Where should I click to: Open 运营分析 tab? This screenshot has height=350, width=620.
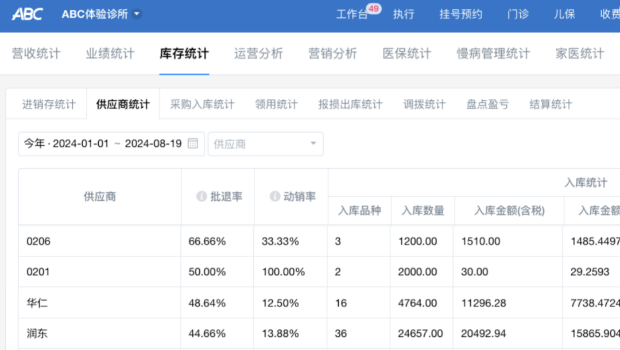click(258, 54)
